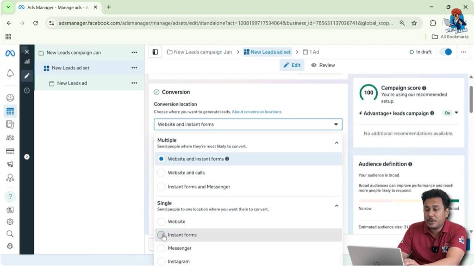This screenshot has width=474, height=266.
Task: Open the bug report icon
Action: click(x=10, y=246)
